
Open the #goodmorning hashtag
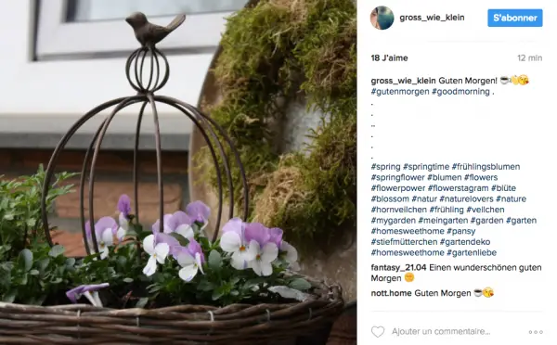coord(460,92)
